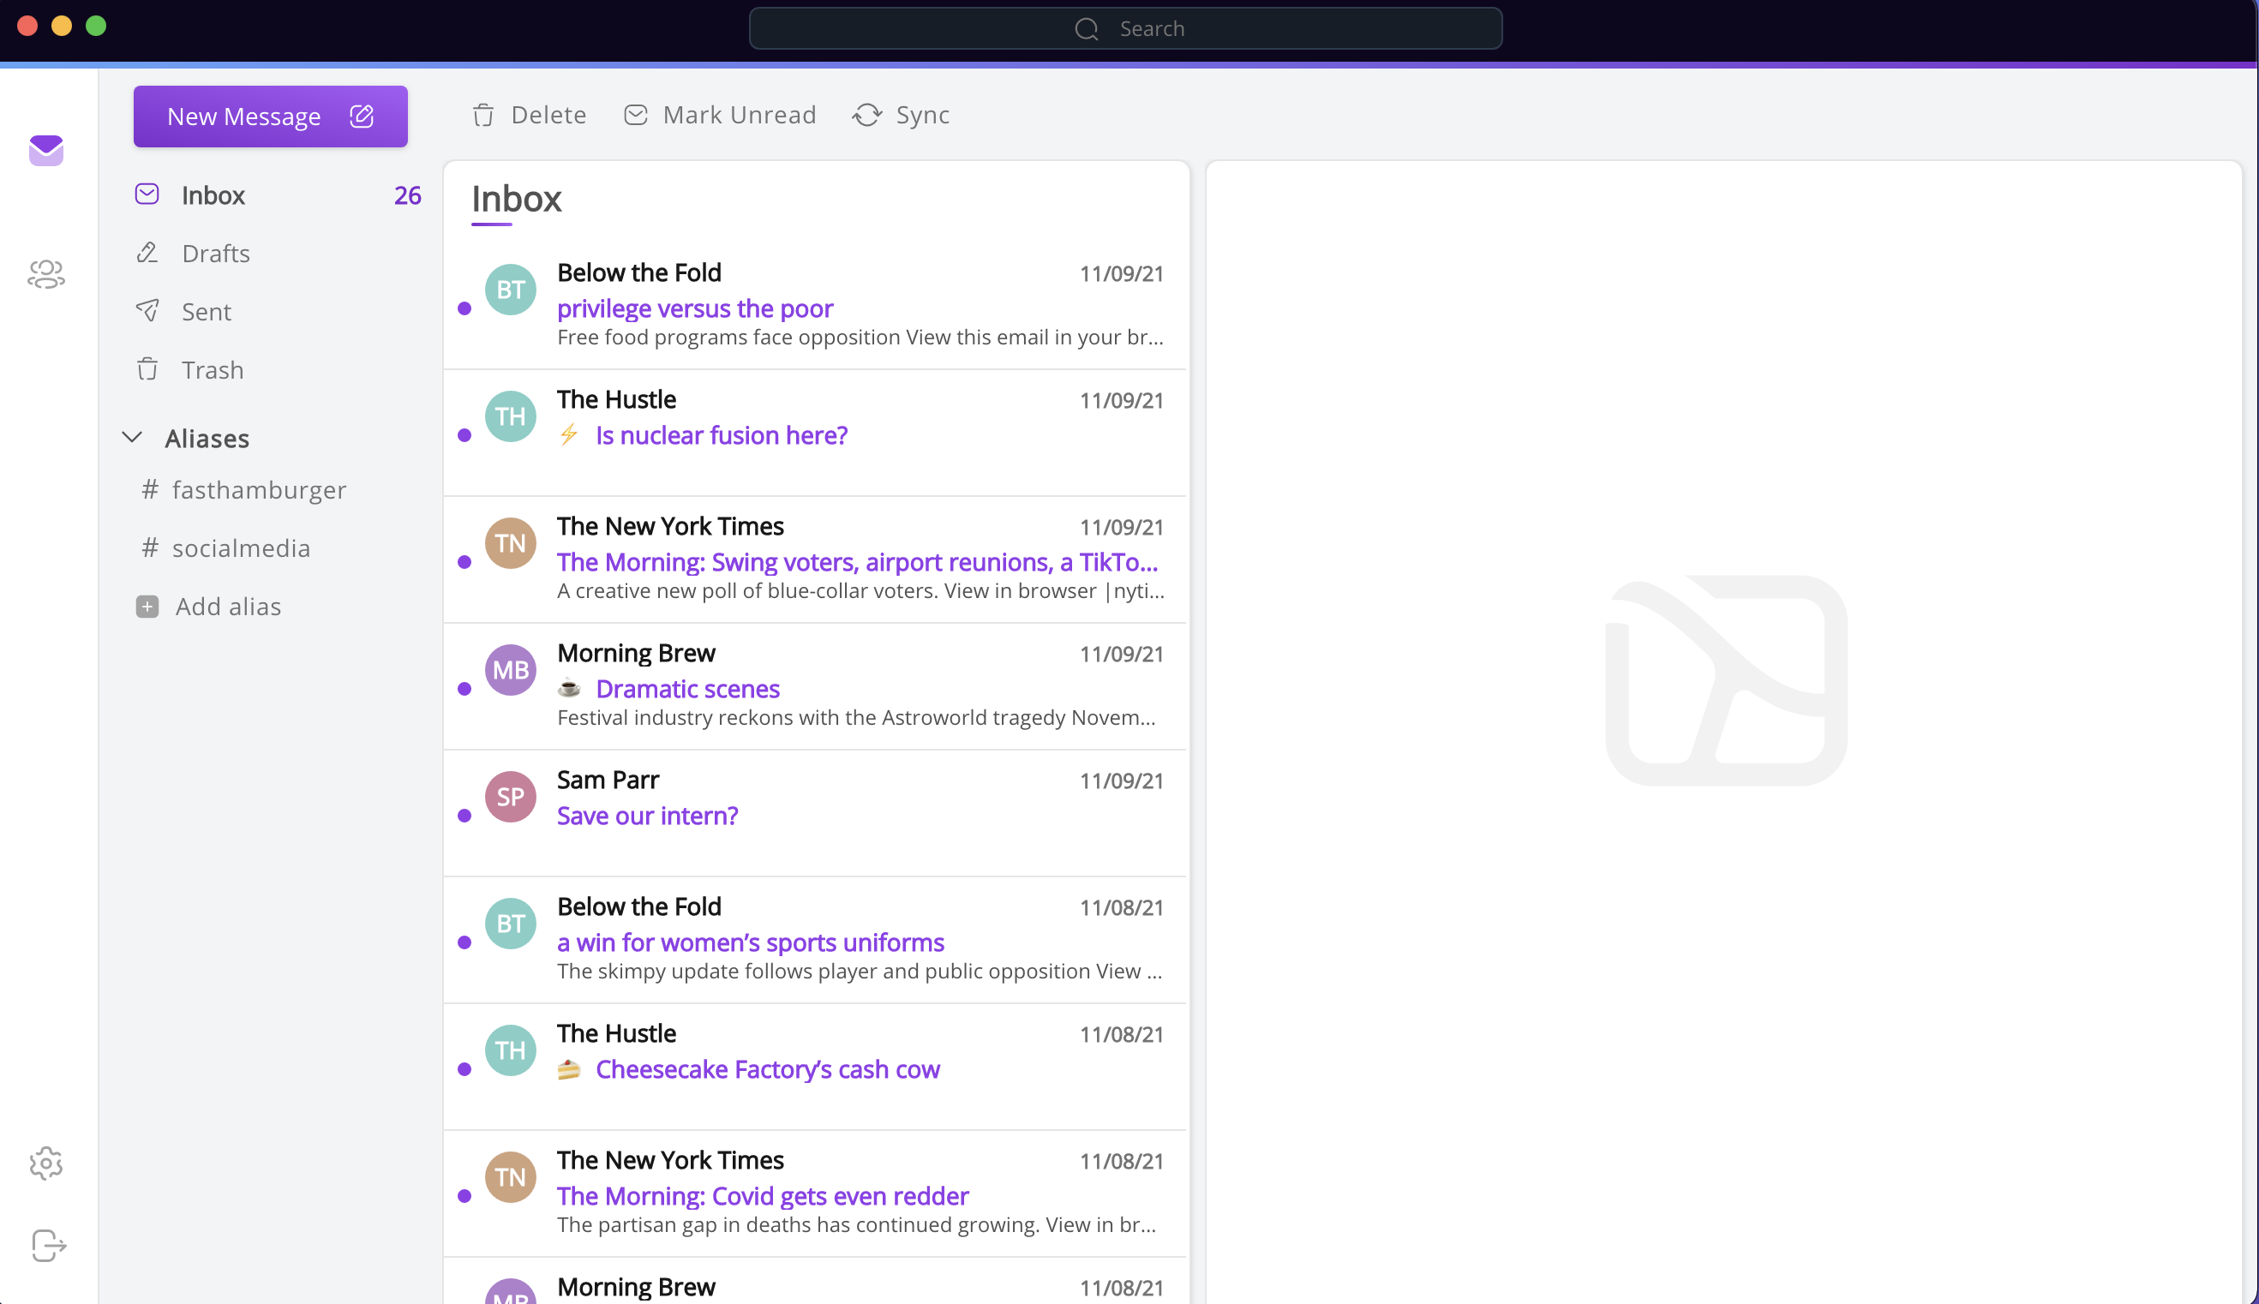Viewport: 2259px width, 1304px height.
Task: Click the New Message button
Action: pyautogui.click(x=243, y=117)
